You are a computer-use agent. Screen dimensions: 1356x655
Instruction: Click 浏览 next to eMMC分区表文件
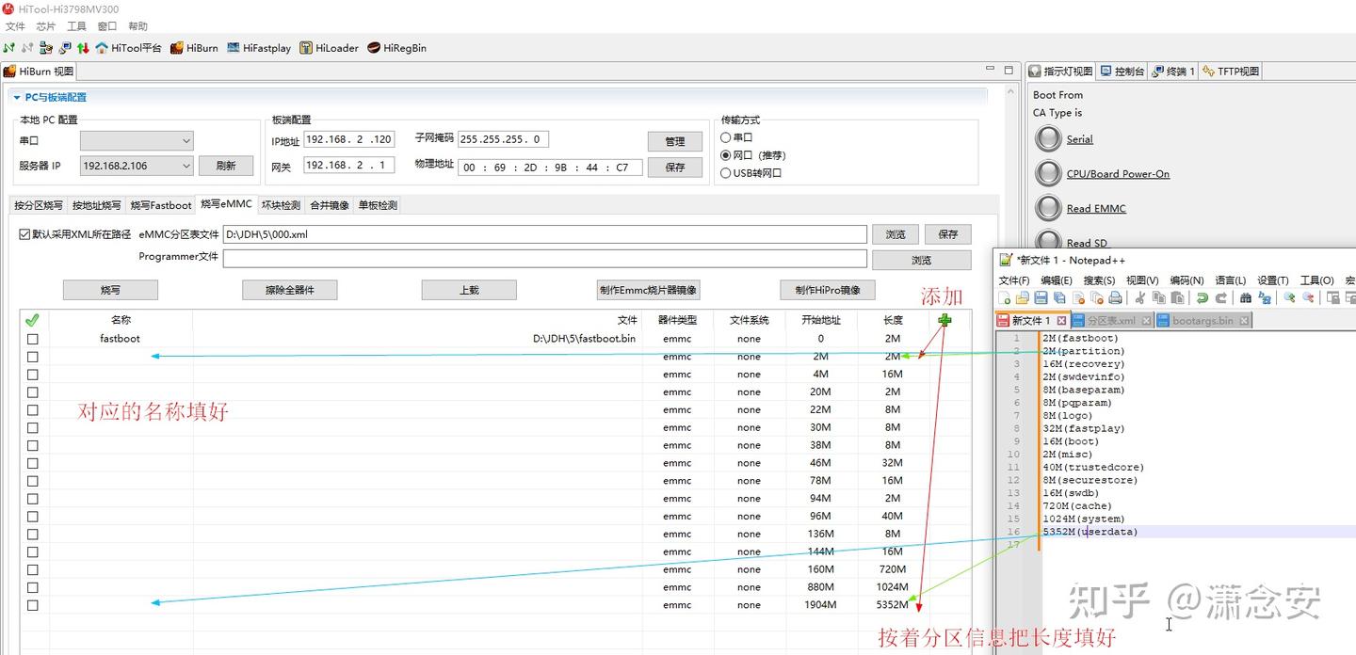click(x=896, y=234)
